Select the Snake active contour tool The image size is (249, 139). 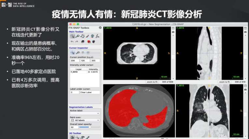coord(92,36)
